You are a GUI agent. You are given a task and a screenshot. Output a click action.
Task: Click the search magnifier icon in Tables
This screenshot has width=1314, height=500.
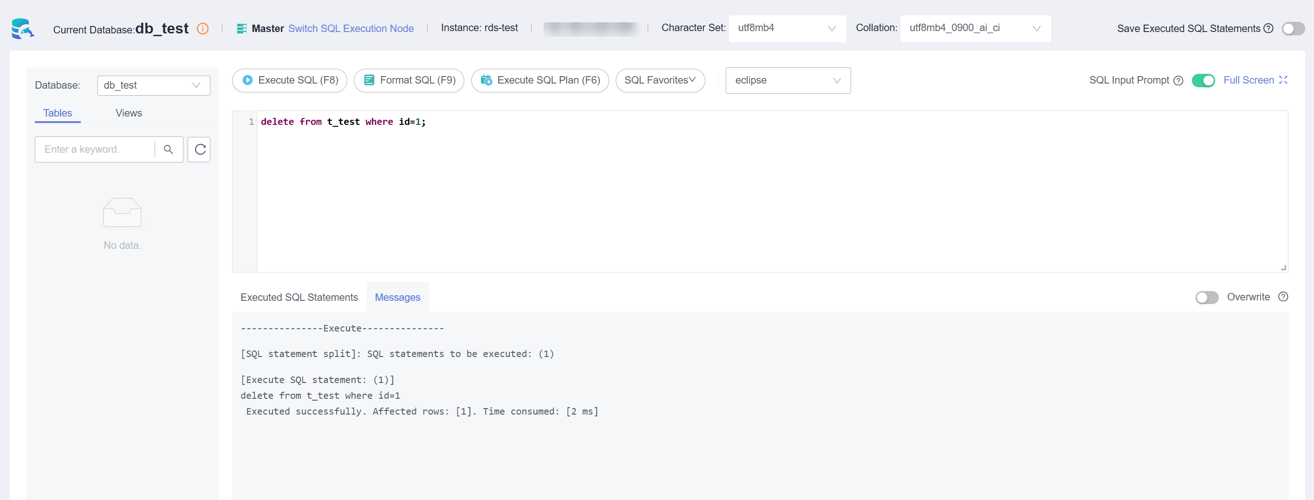[169, 149]
